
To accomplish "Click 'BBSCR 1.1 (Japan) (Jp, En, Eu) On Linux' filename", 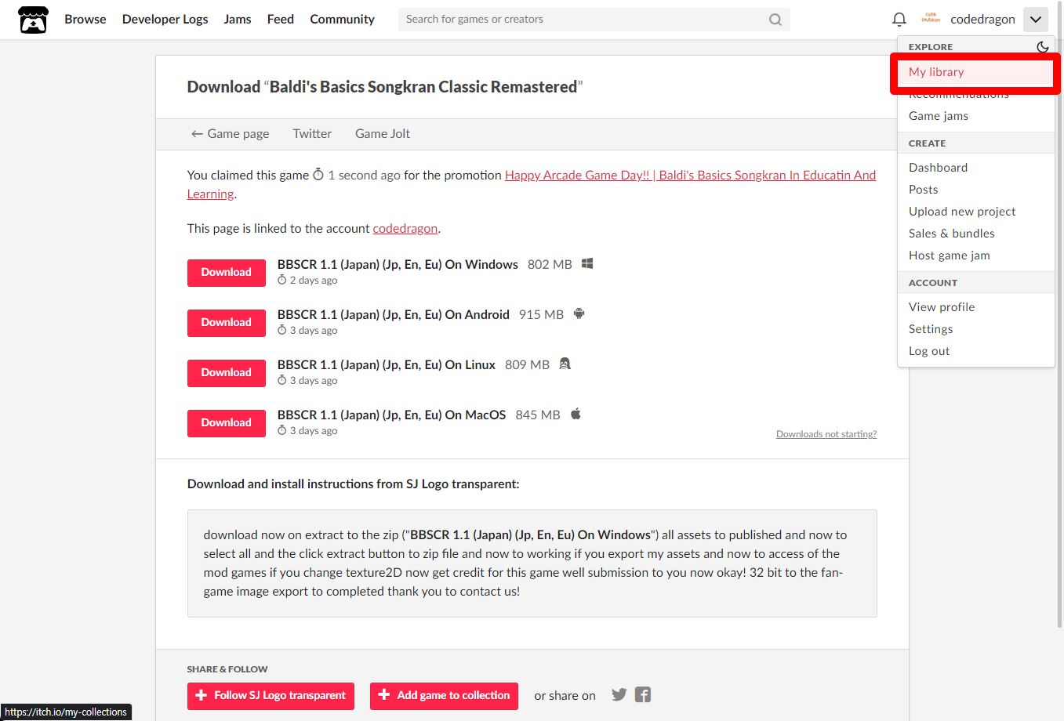I will tap(387, 365).
